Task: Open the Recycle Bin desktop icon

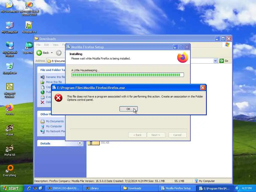Action: tap(9, 68)
